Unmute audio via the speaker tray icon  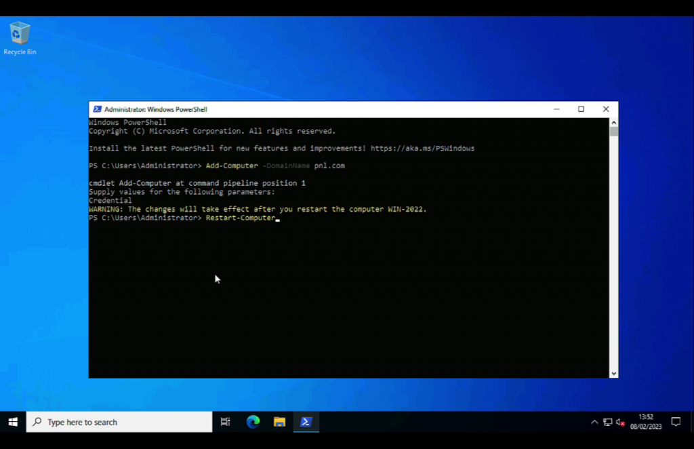tap(619, 422)
